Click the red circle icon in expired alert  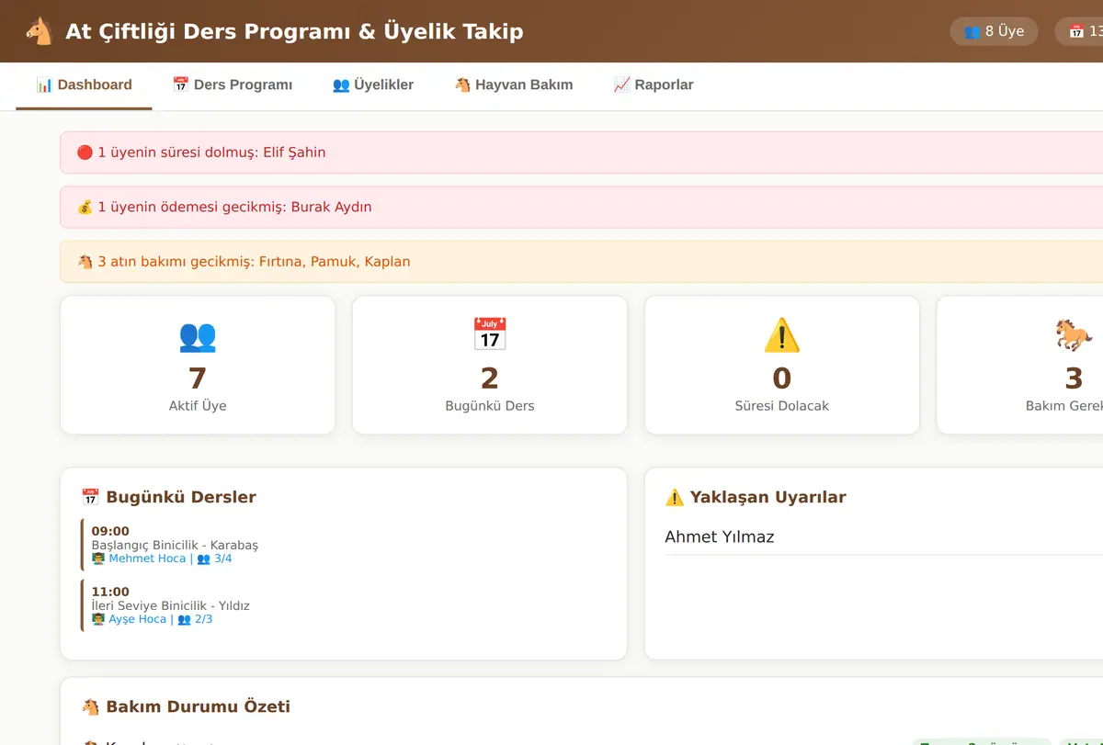point(85,152)
